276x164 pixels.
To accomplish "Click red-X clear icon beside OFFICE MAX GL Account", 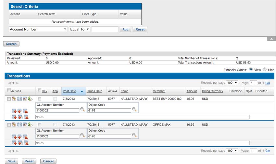I will coord(26,136).
